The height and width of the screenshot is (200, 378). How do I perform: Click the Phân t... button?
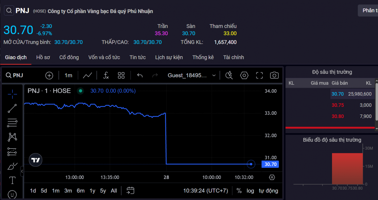point(368,10)
